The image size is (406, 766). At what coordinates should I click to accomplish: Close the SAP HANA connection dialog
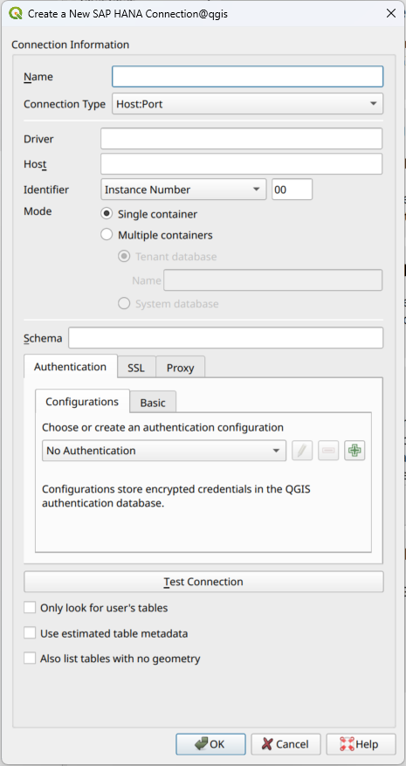tap(391, 13)
